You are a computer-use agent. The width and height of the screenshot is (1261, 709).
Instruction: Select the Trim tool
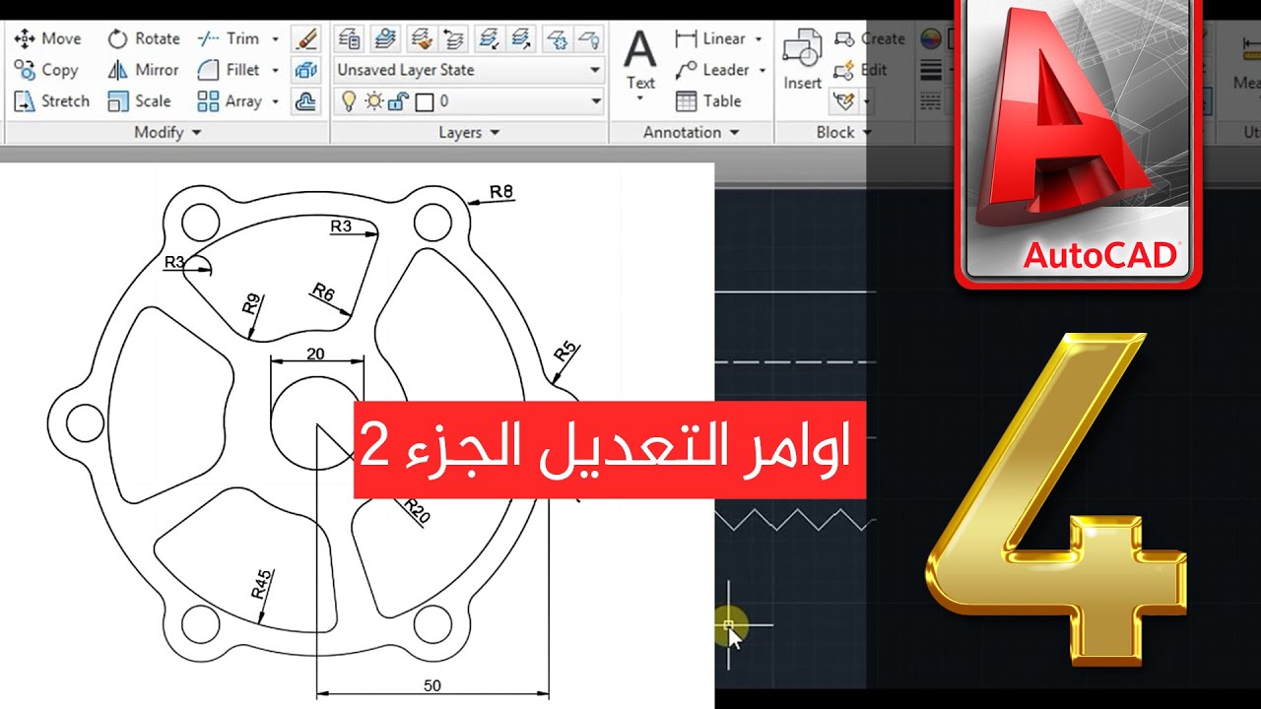coord(229,38)
